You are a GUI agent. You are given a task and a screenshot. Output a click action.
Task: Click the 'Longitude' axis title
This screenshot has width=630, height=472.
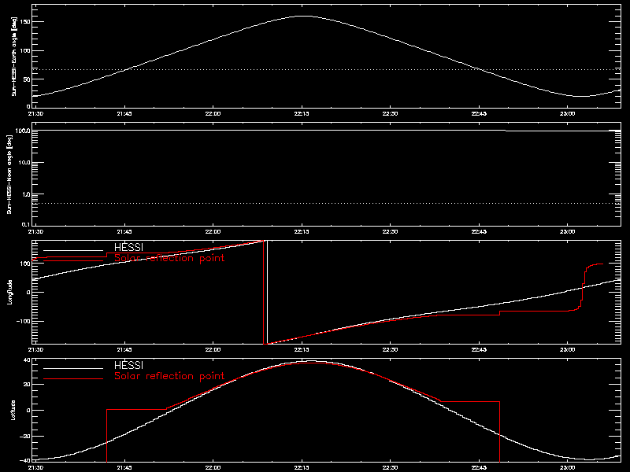9,292
